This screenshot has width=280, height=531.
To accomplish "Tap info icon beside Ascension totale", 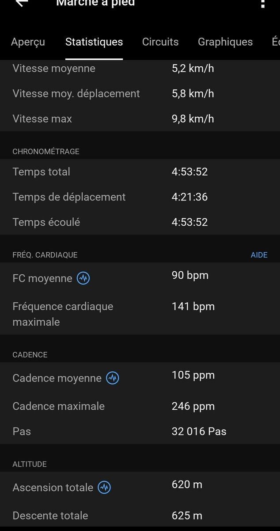I will click(x=104, y=488).
